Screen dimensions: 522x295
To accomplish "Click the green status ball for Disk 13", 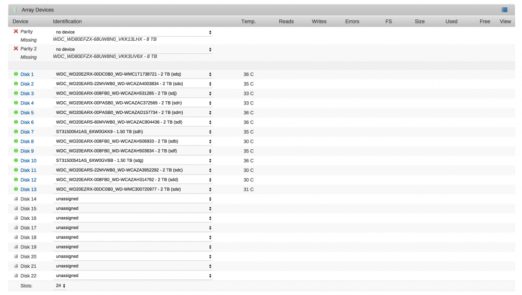I will 16,189.
